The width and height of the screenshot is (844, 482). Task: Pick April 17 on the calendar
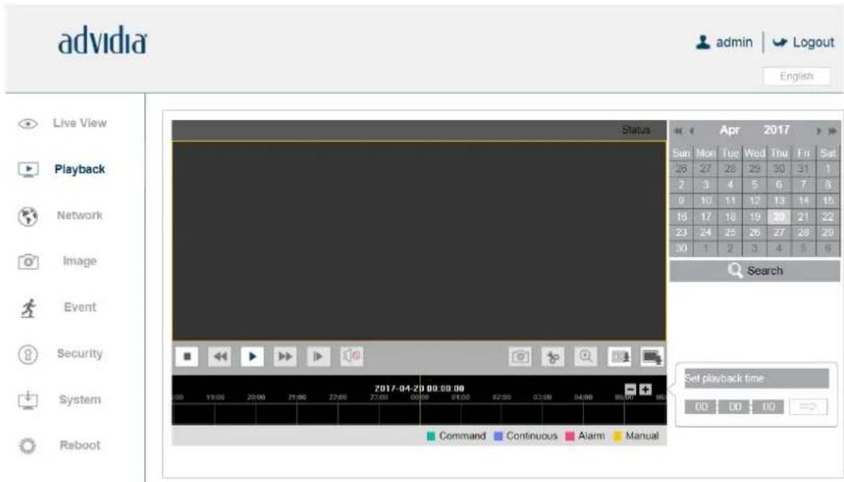705,217
